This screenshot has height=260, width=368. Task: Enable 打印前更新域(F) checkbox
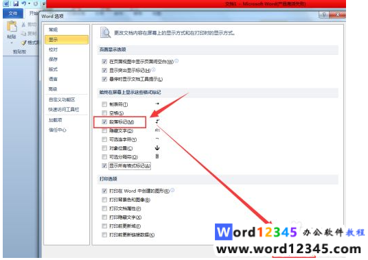pyautogui.click(x=104, y=226)
